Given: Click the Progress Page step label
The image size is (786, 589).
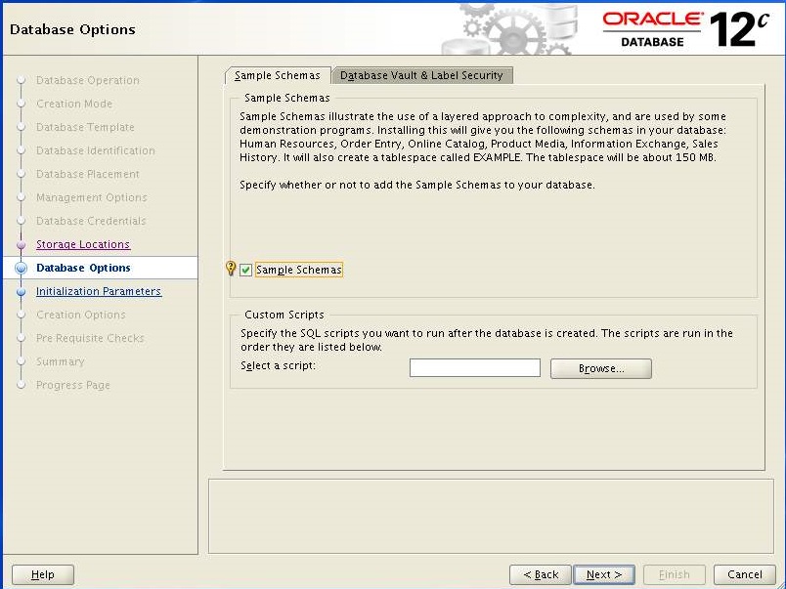Looking at the screenshot, I should click(x=72, y=385).
